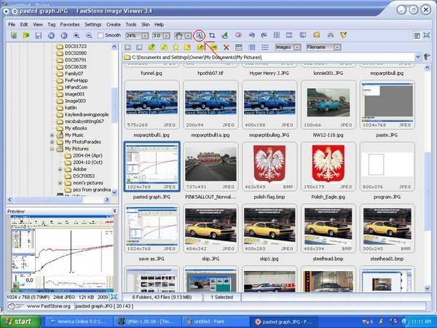Toggle the Smooth checkbox
Image resolution: width=437 pixels, height=328 pixels.
(101, 36)
